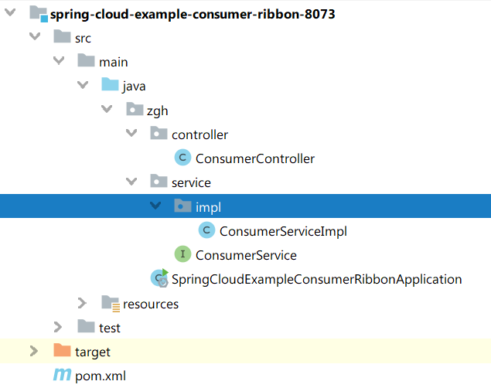Select the service package label
Image resolution: width=491 pixels, height=388 pixels.
pos(191,183)
